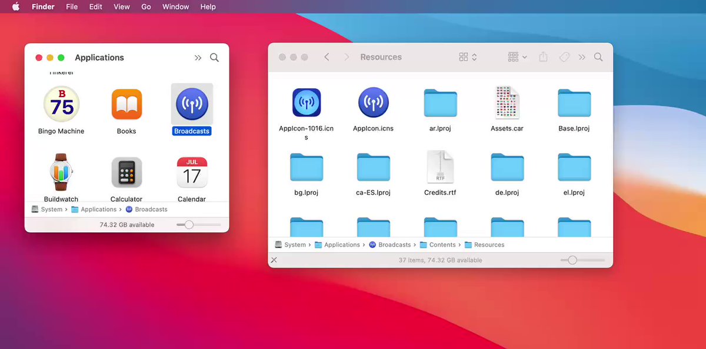Open the Buildwatch app icon
This screenshot has height=349, width=706.
61,172
